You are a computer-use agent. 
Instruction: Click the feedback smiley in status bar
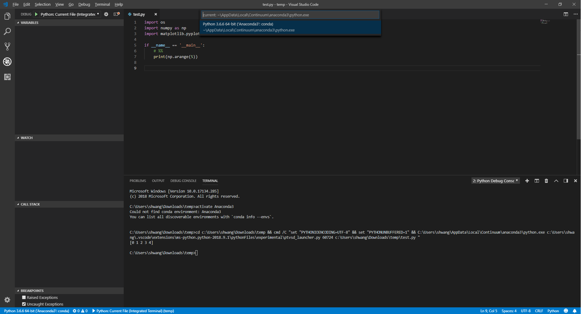coord(566,311)
